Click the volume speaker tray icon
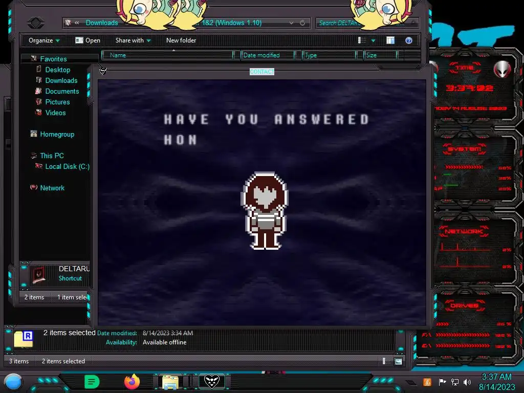Image resolution: width=524 pixels, height=393 pixels. 467,382
